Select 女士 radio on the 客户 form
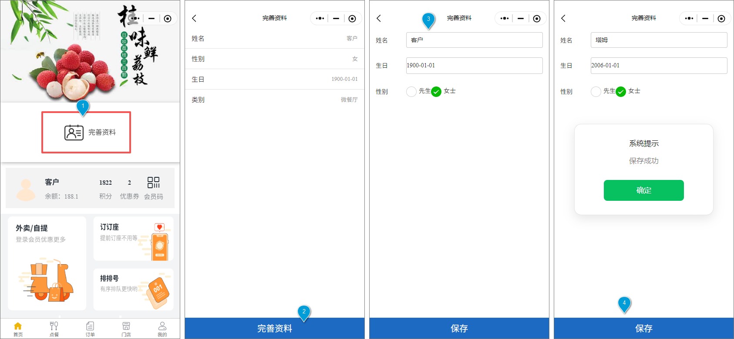The width and height of the screenshot is (734, 339). (x=436, y=92)
